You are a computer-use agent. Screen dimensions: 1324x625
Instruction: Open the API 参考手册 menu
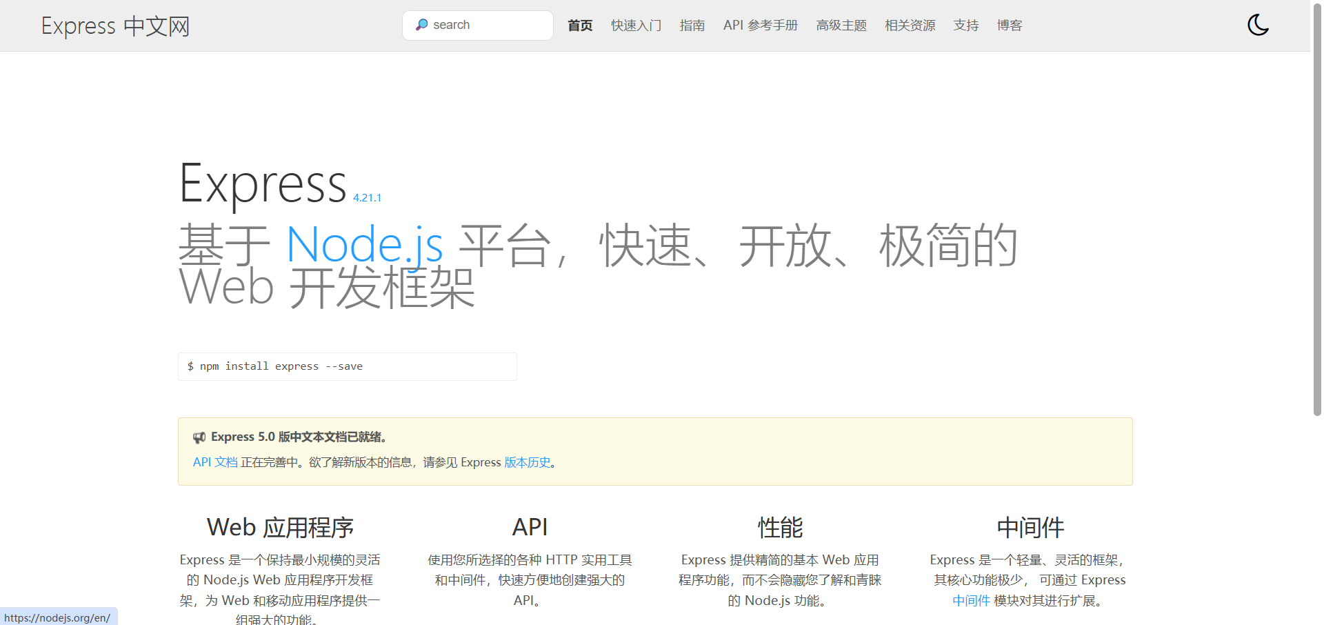click(761, 26)
